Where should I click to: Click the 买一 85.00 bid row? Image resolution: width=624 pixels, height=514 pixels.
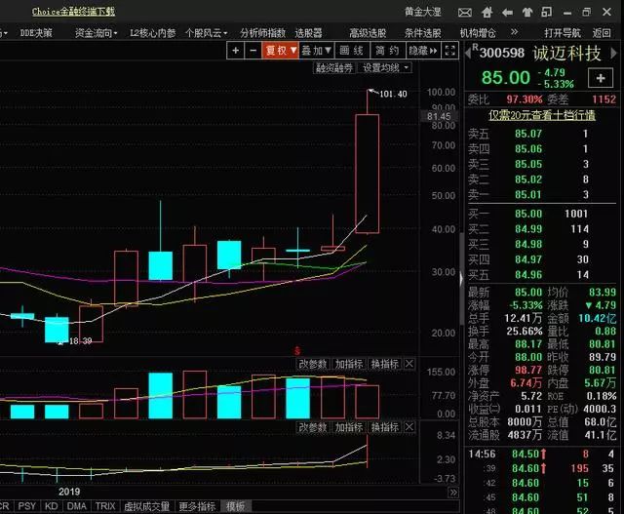tap(541, 214)
